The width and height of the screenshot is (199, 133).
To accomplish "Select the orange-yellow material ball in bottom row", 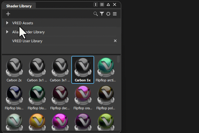I will [x=37, y=122].
